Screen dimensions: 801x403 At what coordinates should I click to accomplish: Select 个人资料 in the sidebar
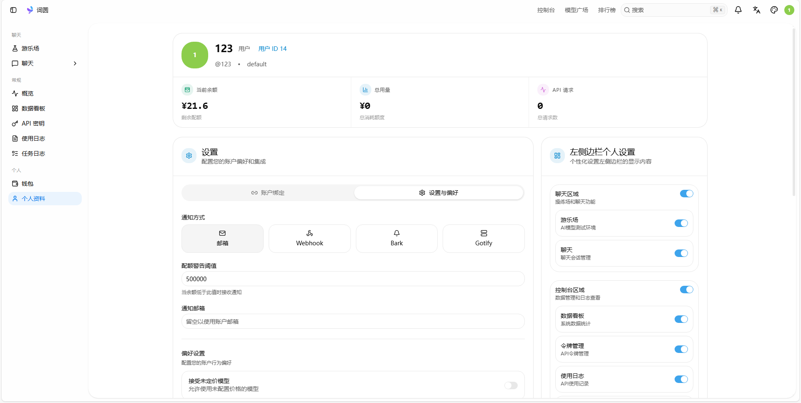coord(45,199)
